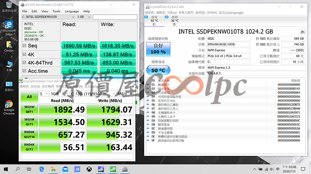Open the Coolpc desktop folder
The width and height of the screenshot is (311, 174).
(9, 47)
